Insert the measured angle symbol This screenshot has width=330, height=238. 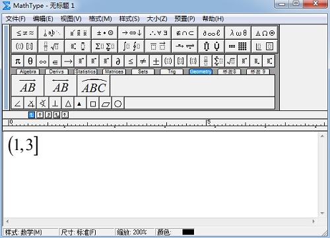point(30,103)
